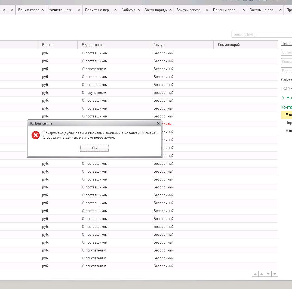Close the Банк и касса tab
Screen dimensions: 292x289
click(42, 10)
